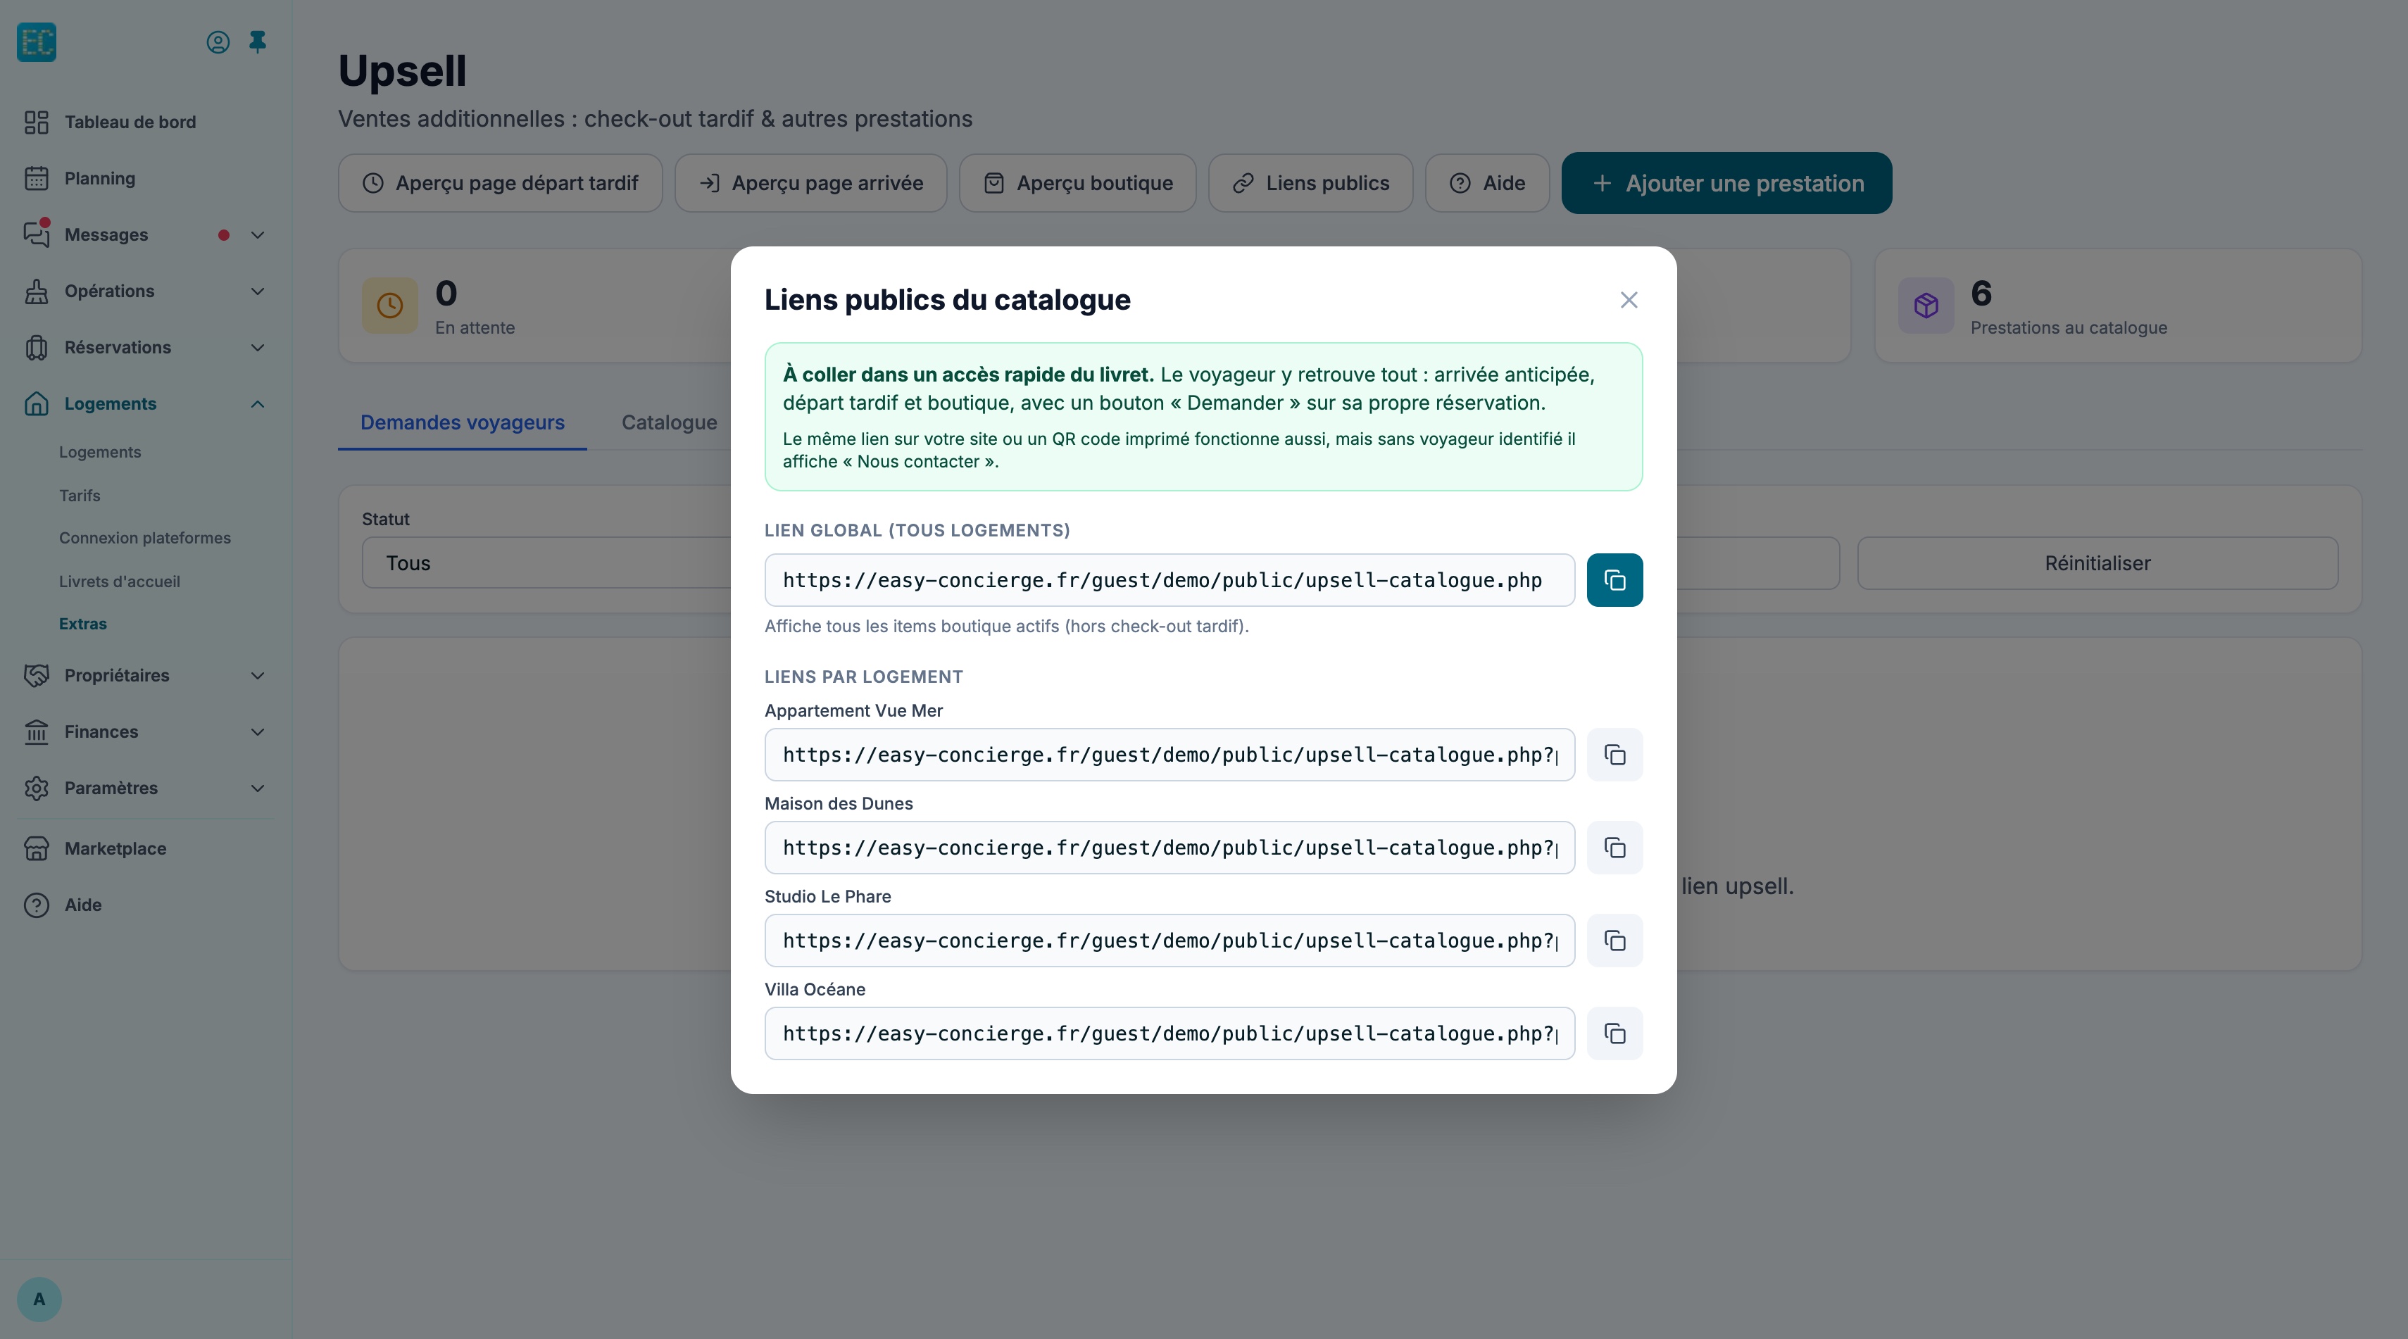
Task: Copy the Villa Océane link
Action: [x=1614, y=1033]
